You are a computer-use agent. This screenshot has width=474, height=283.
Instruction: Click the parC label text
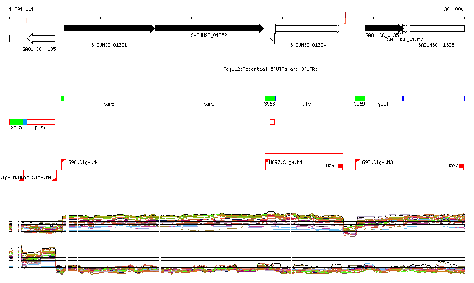point(209,104)
